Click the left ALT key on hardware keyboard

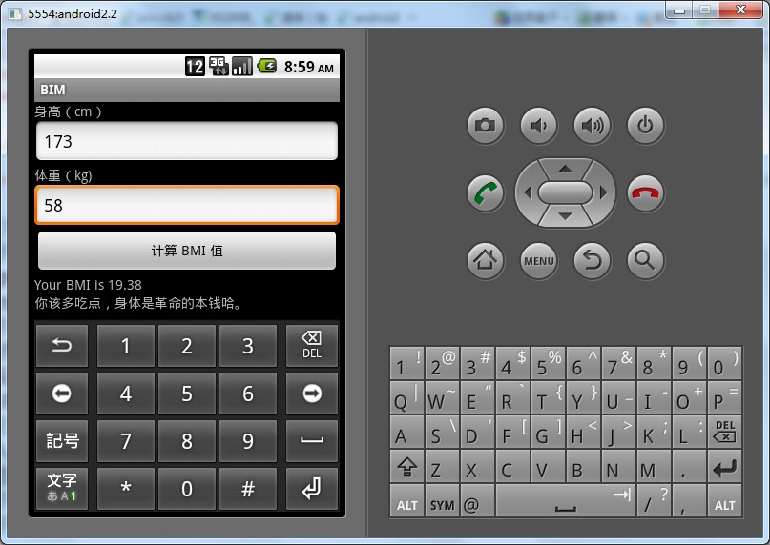click(x=407, y=501)
